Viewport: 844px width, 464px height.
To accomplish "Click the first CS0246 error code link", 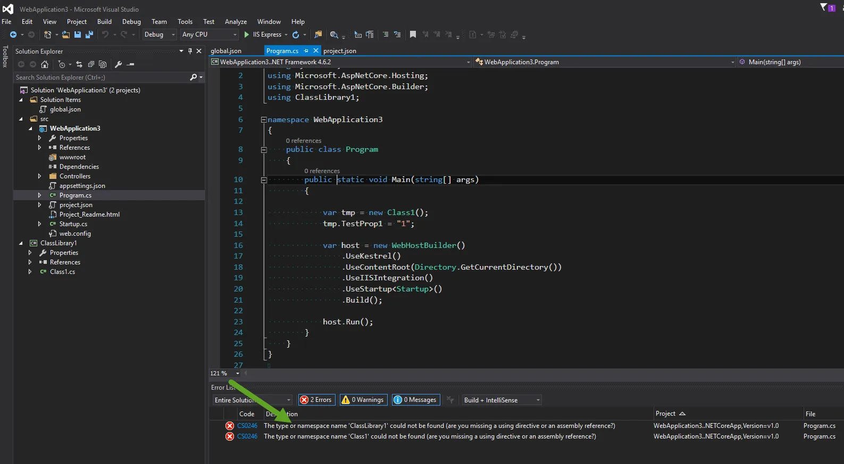I will (247, 426).
